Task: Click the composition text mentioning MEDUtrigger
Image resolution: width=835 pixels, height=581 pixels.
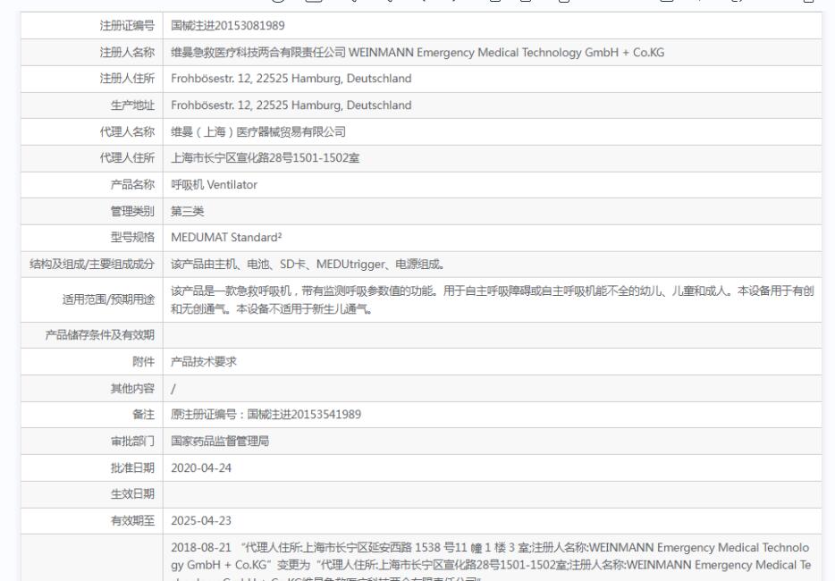Action: click(308, 265)
